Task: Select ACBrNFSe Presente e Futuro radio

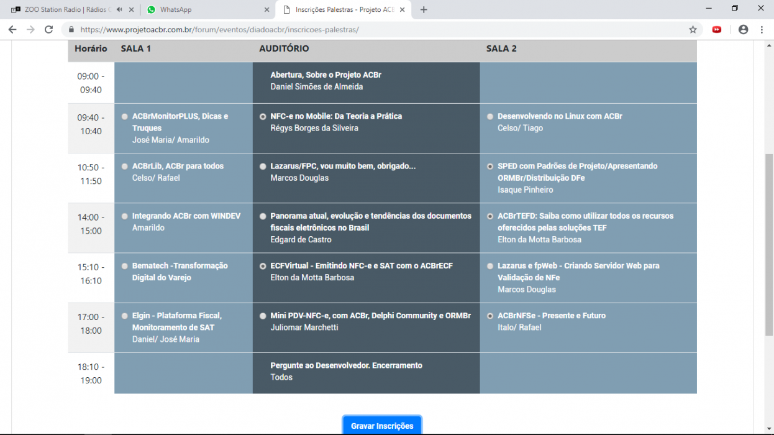Action: pos(490,315)
